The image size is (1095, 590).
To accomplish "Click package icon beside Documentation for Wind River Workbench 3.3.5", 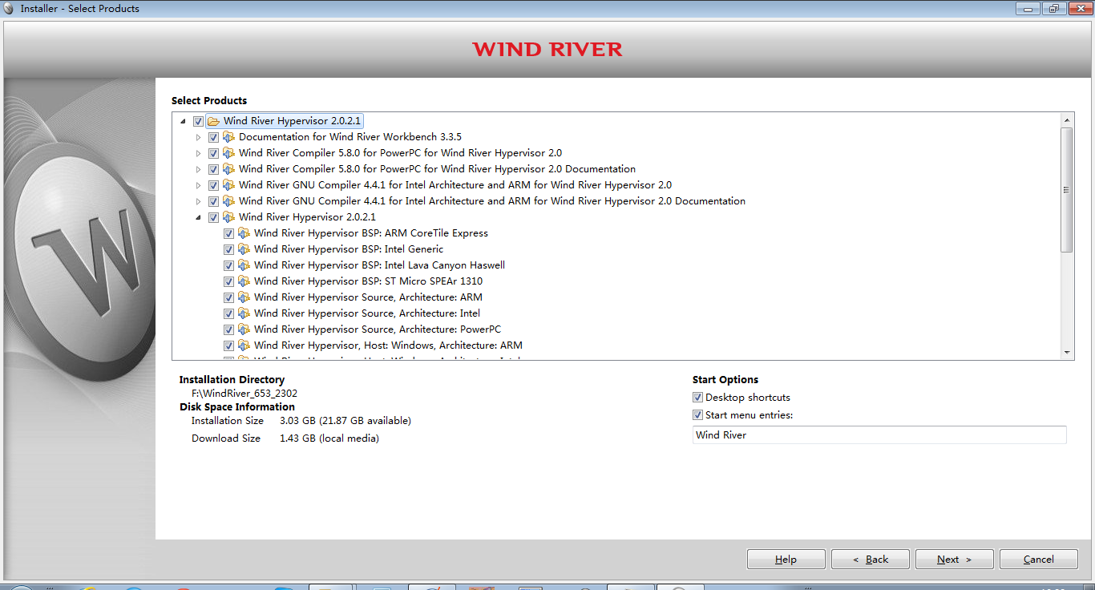I will click(228, 137).
